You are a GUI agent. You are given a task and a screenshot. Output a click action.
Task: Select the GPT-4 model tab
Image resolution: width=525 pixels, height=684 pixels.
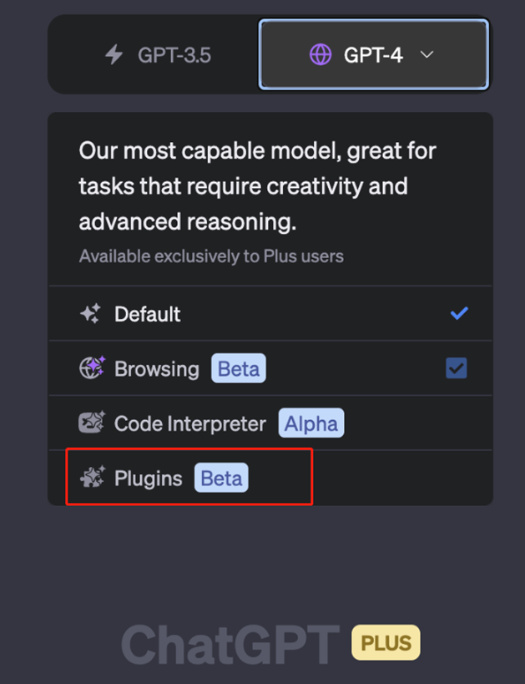click(x=373, y=54)
